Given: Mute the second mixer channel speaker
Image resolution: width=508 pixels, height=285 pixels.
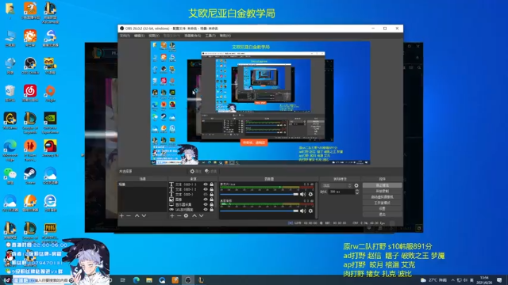Looking at the screenshot, I should 302,211.
